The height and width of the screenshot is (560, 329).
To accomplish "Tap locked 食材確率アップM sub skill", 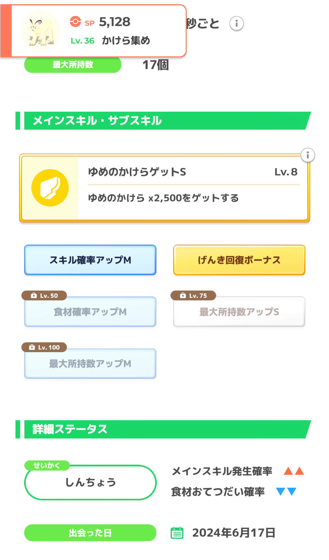I will [x=90, y=312].
